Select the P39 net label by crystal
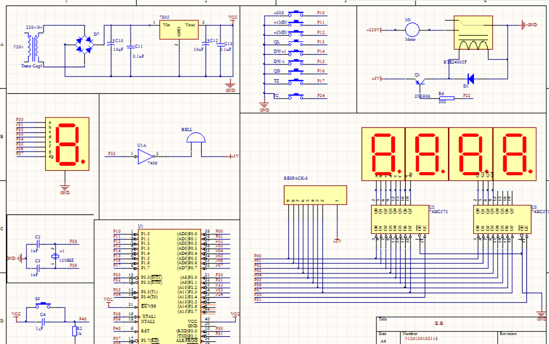 point(73,265)
